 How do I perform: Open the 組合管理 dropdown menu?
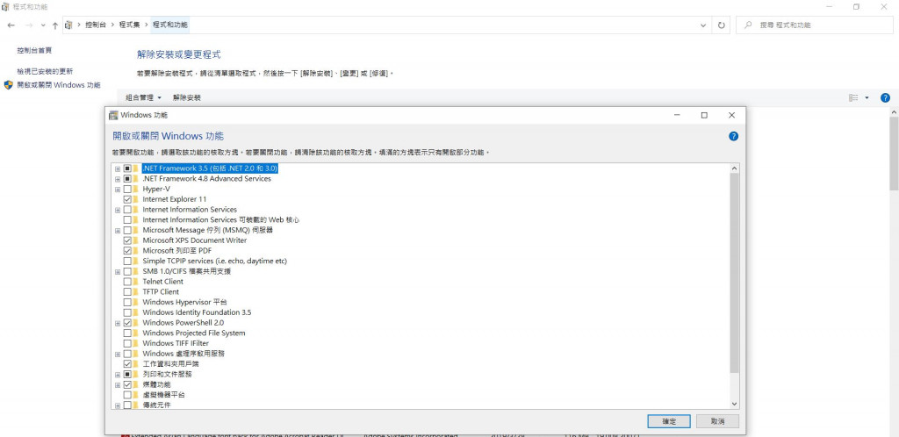coord(143,98)
